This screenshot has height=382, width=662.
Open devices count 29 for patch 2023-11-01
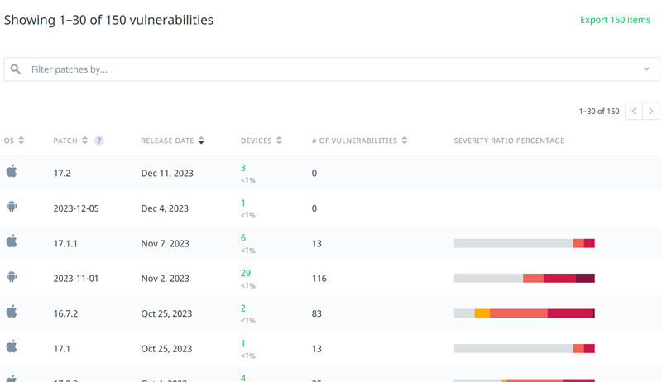[x=246, y=273]
